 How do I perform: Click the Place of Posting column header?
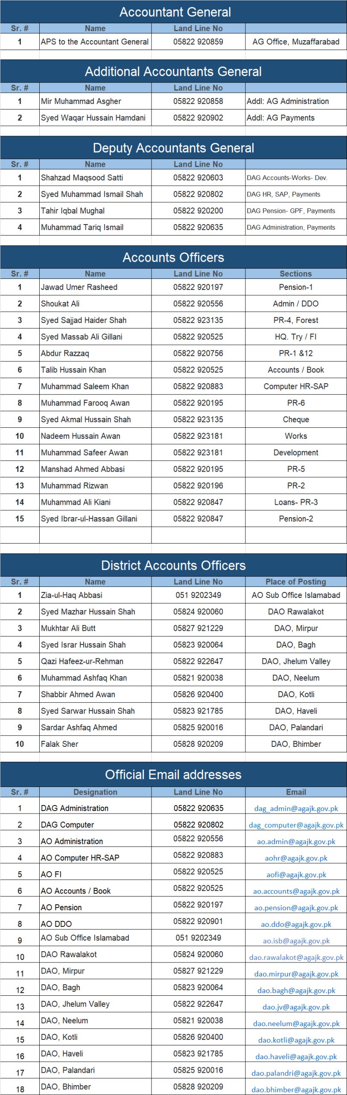295,582
